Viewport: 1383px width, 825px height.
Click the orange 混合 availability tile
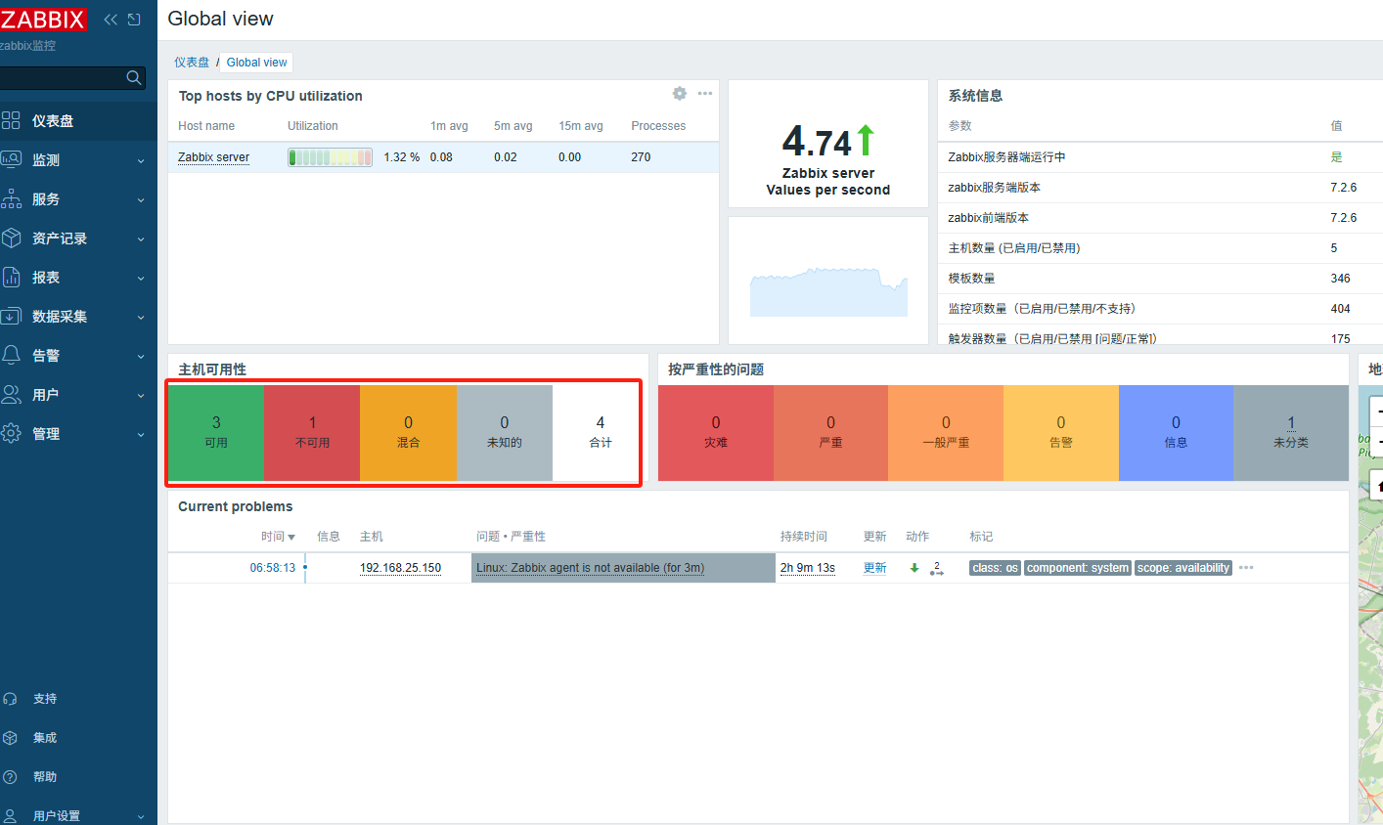click(408, 431)
